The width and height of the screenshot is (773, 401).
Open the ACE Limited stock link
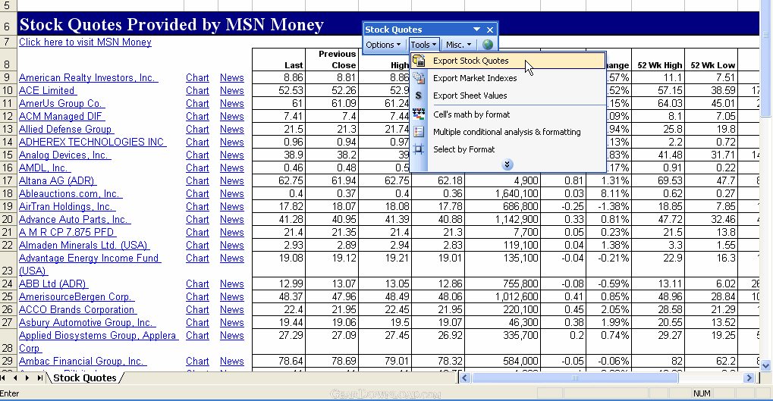pyautogui.click(x=47, y=91)
